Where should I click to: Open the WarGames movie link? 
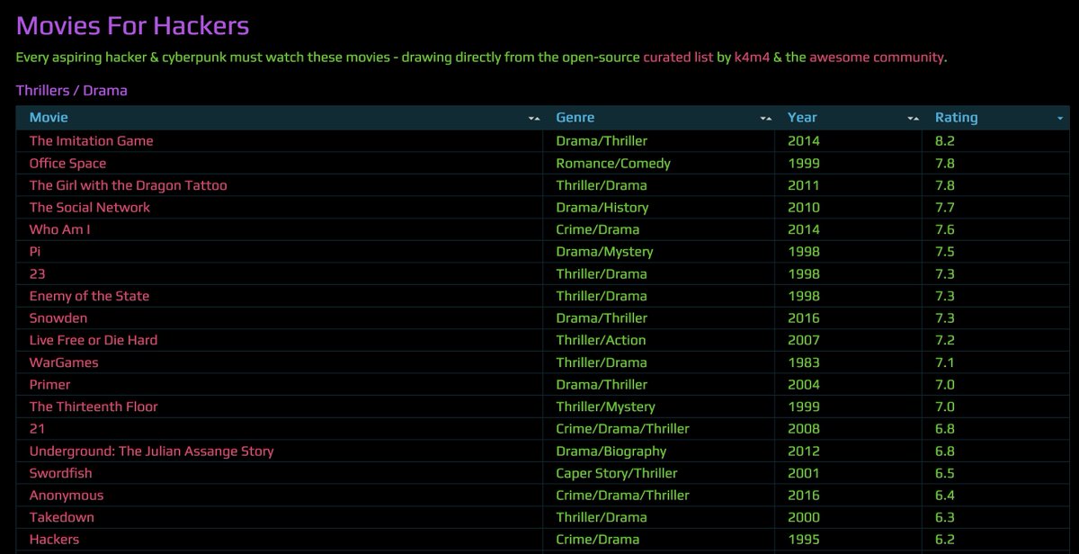click(63, 362)
